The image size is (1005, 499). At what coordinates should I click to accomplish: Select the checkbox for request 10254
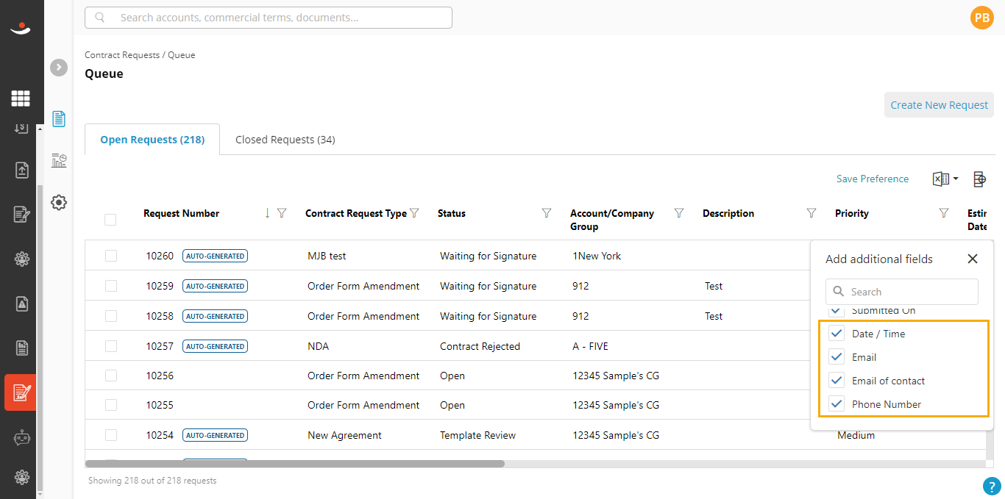110,435
